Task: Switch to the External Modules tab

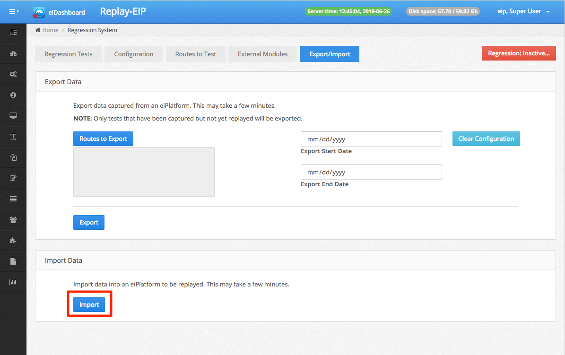Action: [x=263, y=54]
